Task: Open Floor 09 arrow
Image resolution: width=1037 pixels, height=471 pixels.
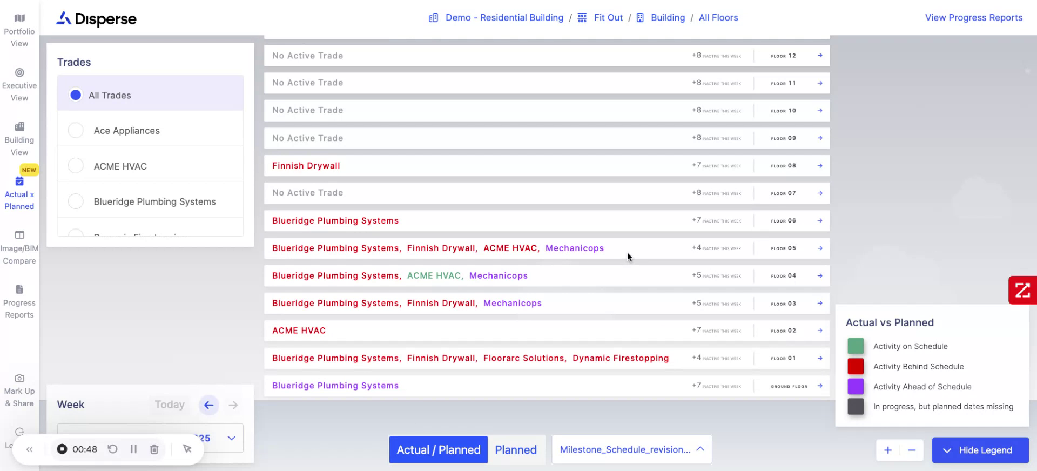Action: tap(820, 138)
